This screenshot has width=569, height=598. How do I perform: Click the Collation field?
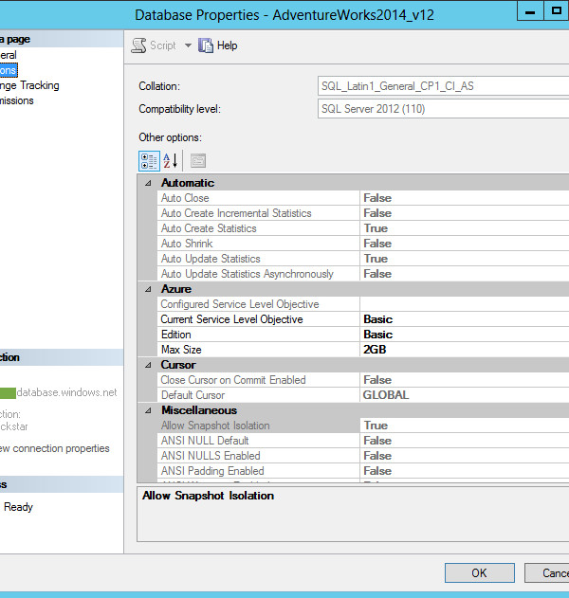coord(443,86)
